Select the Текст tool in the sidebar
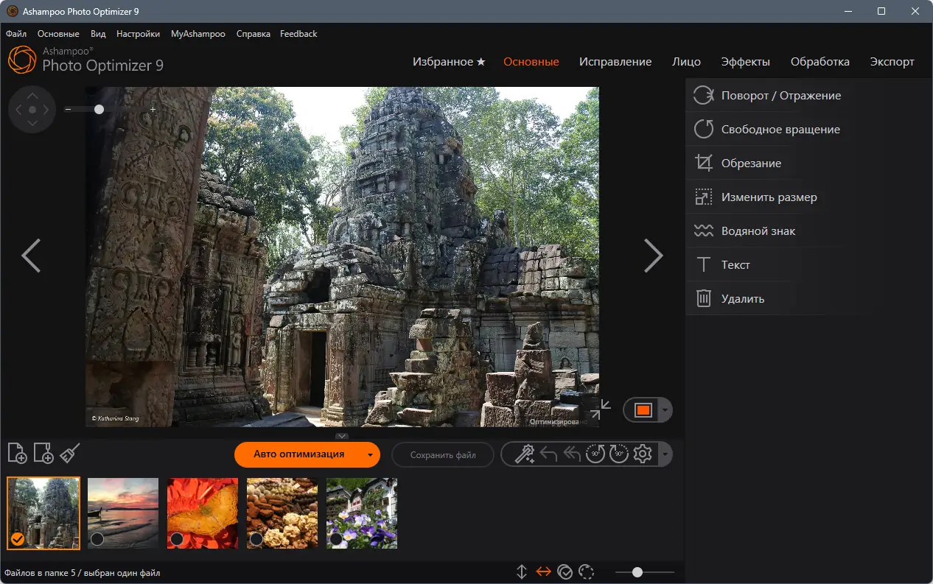The image size is (933, 584). click(x=734, y=264)
